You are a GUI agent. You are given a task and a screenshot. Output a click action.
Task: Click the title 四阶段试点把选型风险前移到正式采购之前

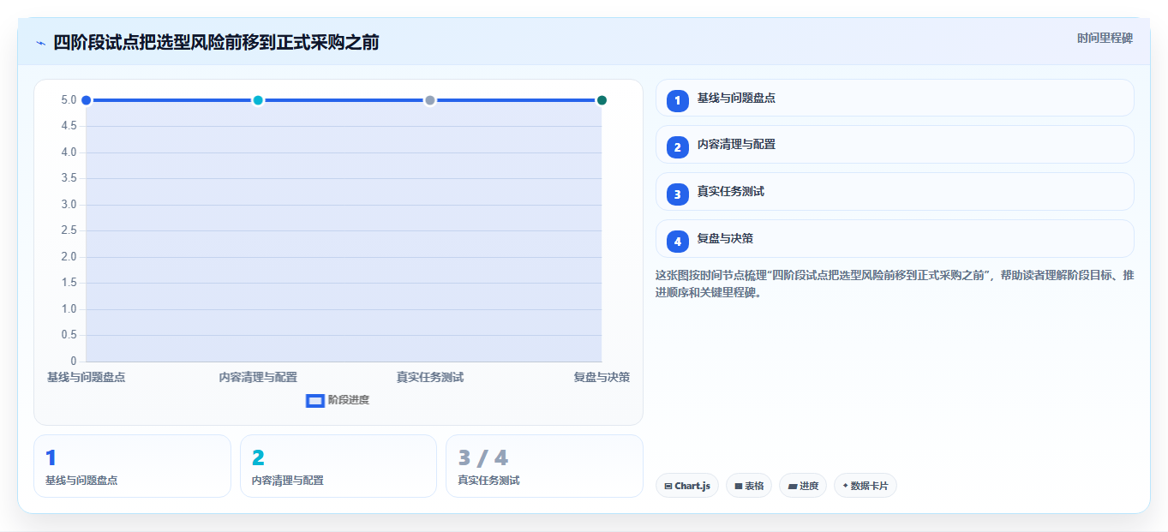point(216,43)
